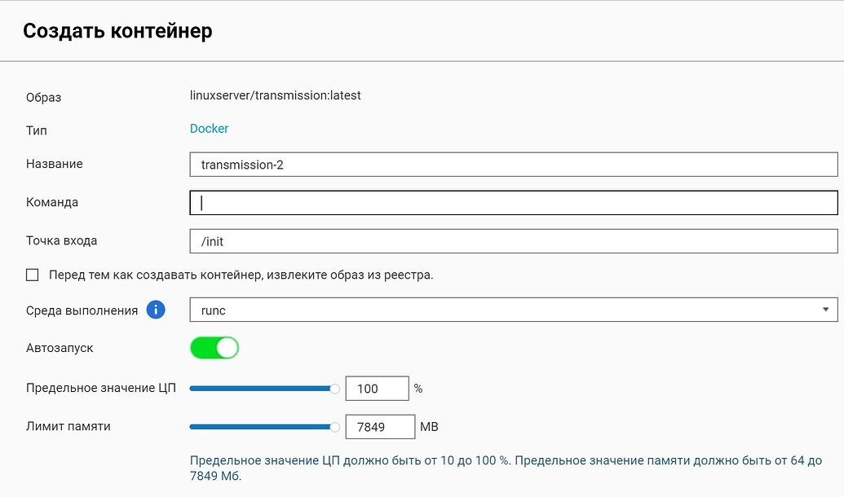Select the memory field showing 7849 MB
This screenshot has height=497, width=844.
click(380, 426)
